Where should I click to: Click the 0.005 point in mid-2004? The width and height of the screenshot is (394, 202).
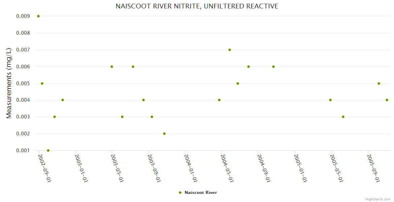238,83
